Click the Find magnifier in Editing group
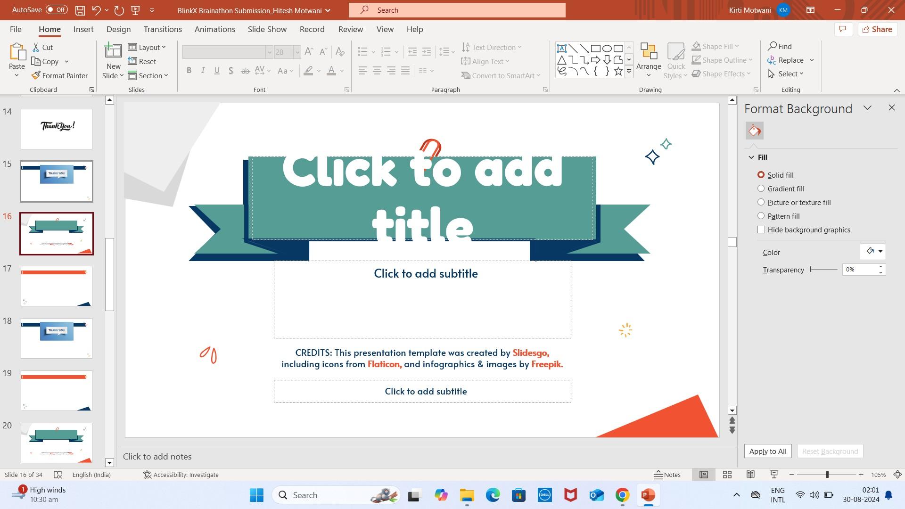This screenshot has width=905, height=509. (773, 46)
